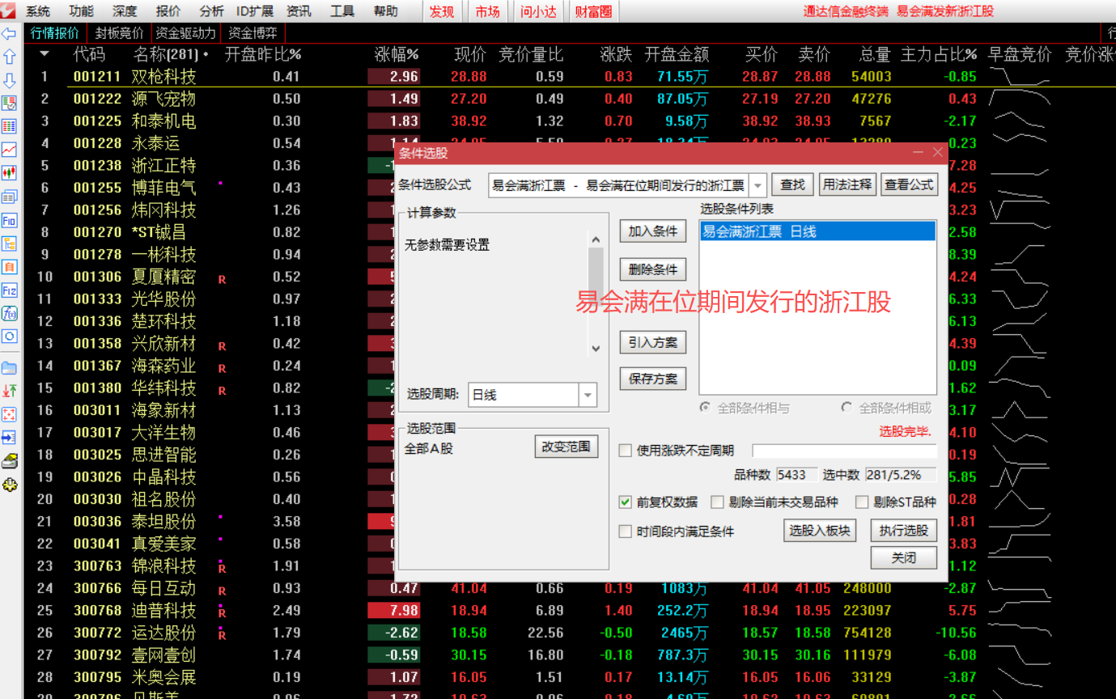1116x699 pixels.
Task: Open the blue folder sidebar icon
Action: (9, 368)
